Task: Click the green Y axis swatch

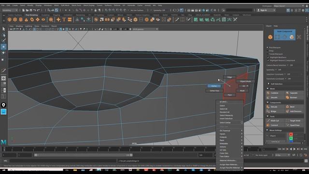Action: 291,138
